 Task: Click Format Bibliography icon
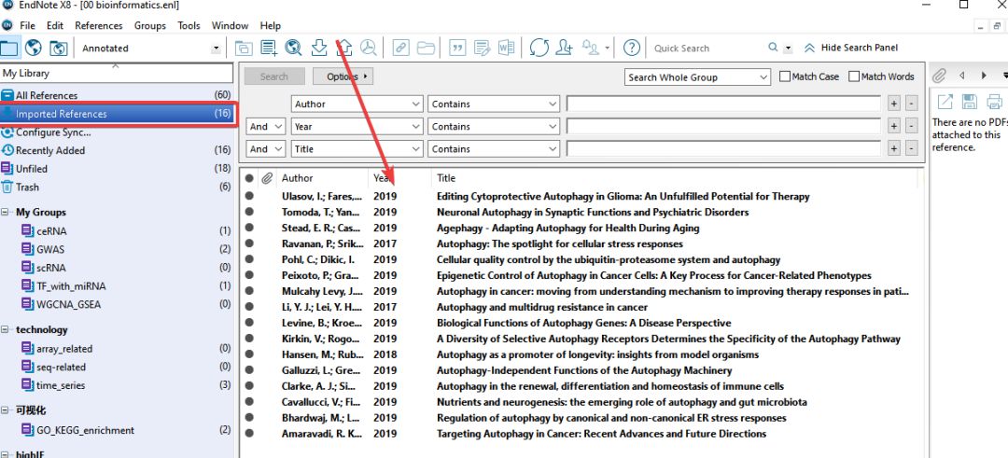(x=482, y=48)
